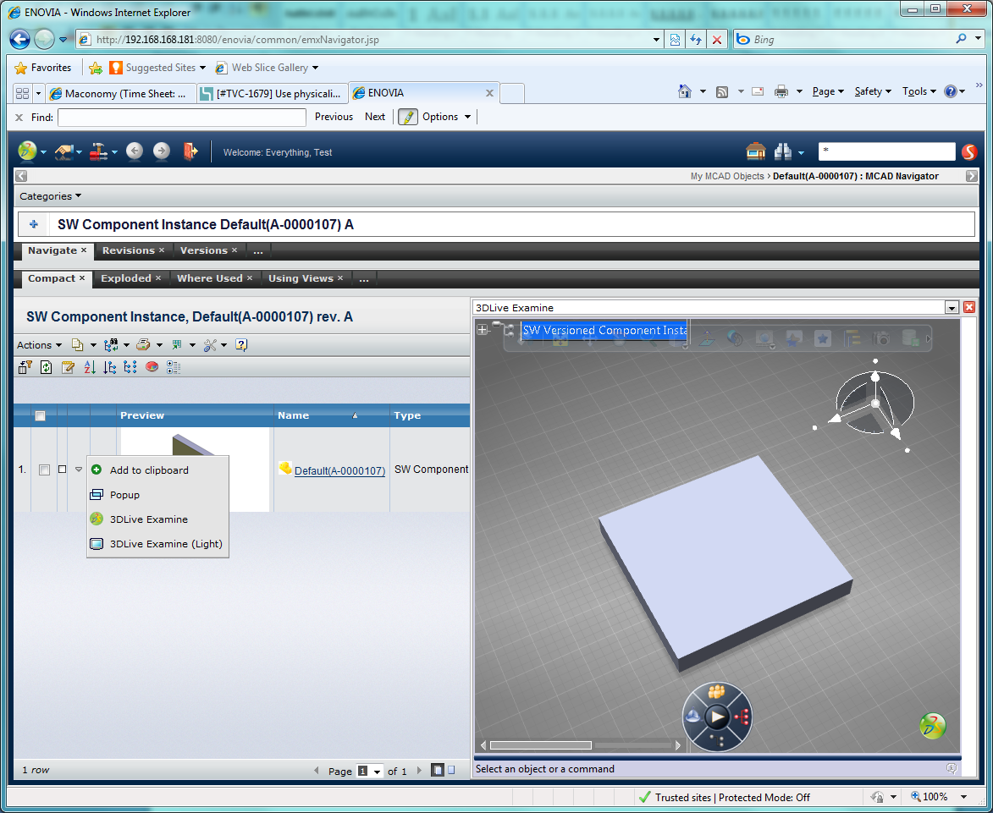Click the ENOVIA home icon
This screenshot has height=813, width=993.
click(x=755, y=151)
